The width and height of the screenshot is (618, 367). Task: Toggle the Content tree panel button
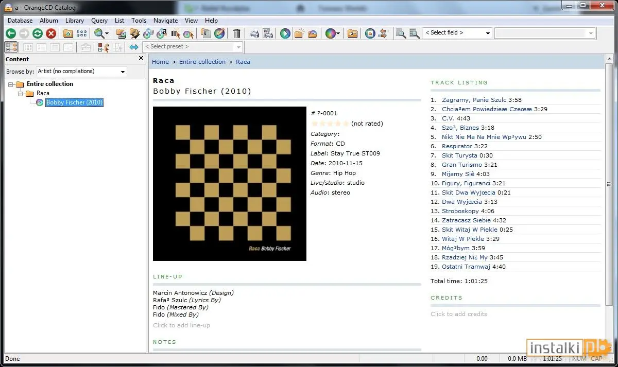point(11,47)
